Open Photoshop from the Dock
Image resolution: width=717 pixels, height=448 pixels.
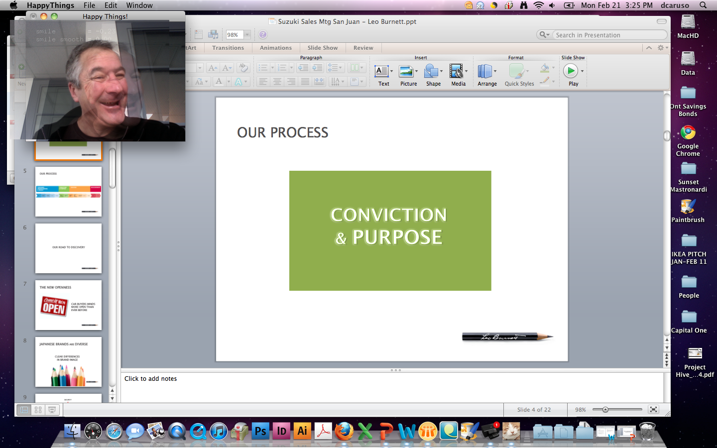coord(260,431)
